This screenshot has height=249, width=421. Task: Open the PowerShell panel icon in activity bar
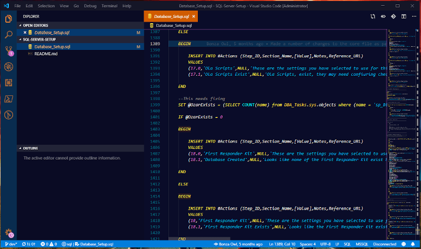pos(8,99)
